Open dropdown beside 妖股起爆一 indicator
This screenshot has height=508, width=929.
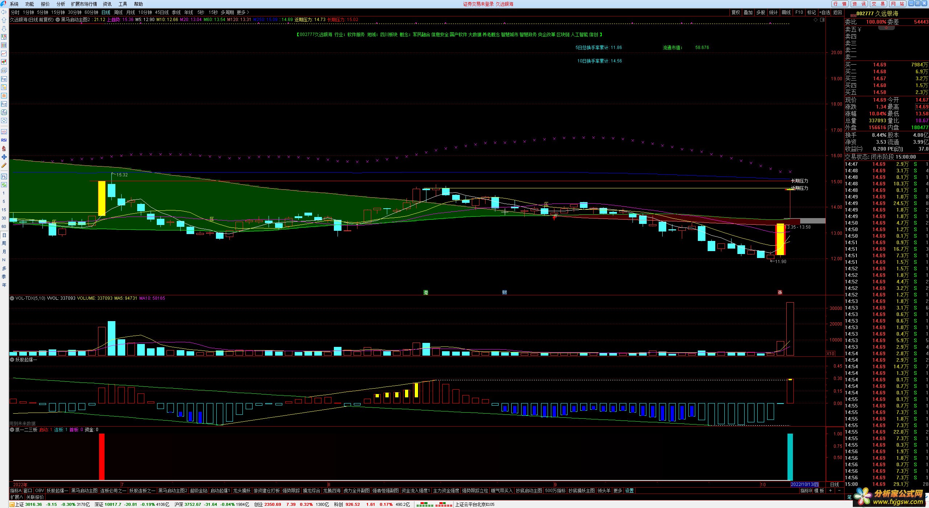point(12,360)
